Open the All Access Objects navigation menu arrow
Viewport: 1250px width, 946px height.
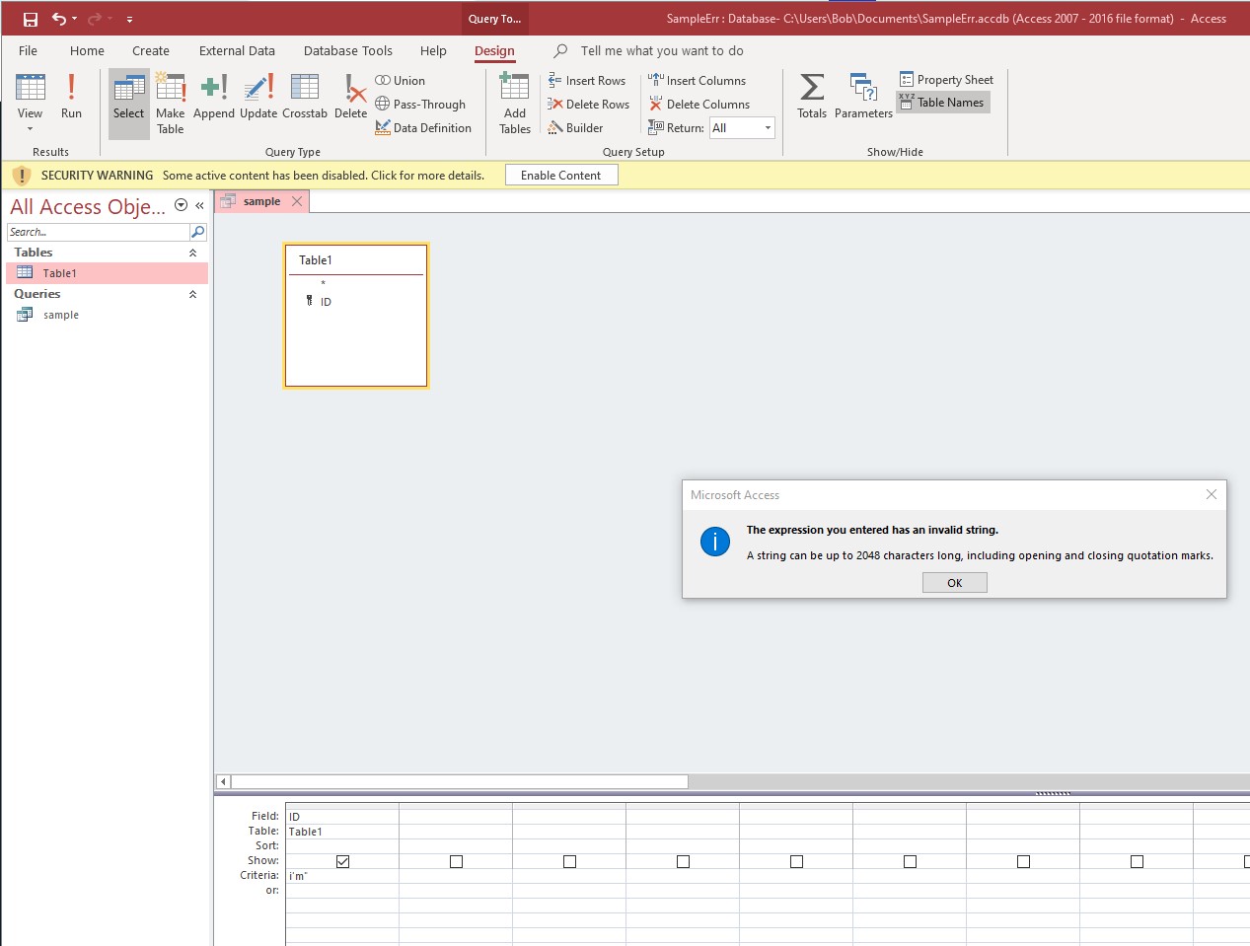181,206
